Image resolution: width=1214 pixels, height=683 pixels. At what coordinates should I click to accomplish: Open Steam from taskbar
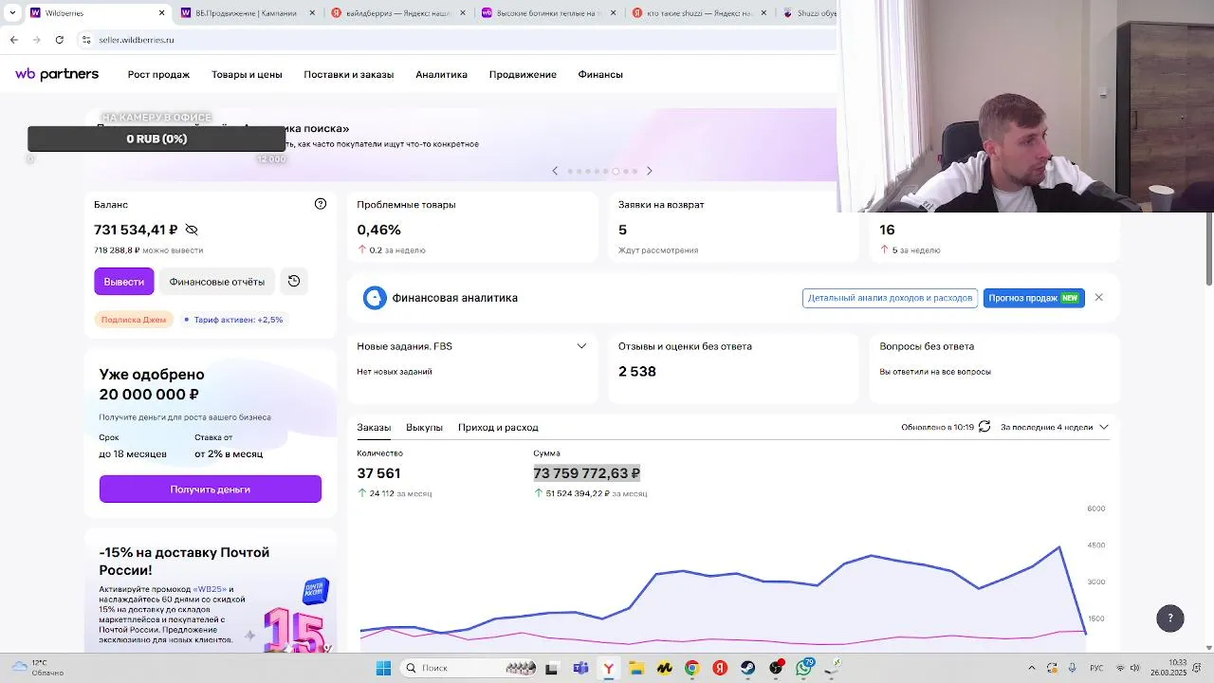point(748,668)
